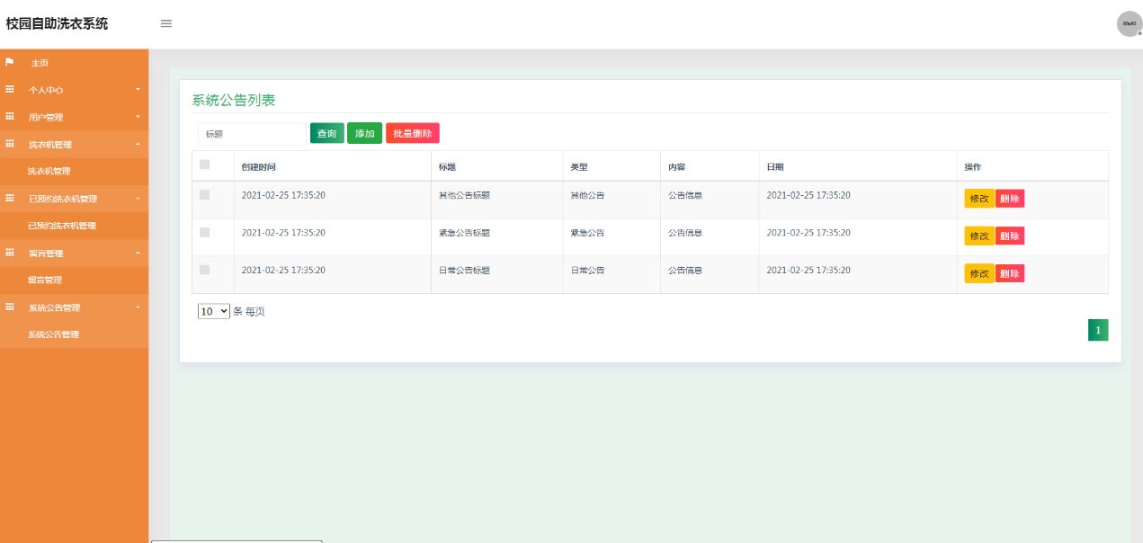Tick the select-all checkbox in table header

[x=204, y=165]
